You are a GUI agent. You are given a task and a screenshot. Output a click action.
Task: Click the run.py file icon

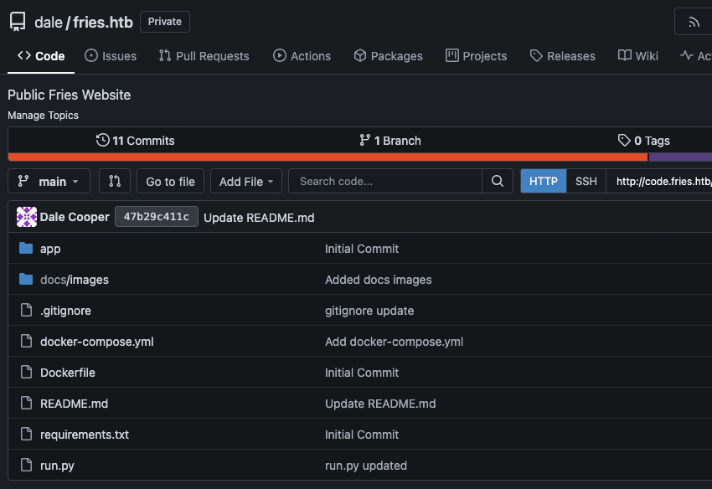coord(26,465)
